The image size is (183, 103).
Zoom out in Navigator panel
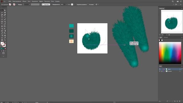pyautogui.click(x=160, y=35)
